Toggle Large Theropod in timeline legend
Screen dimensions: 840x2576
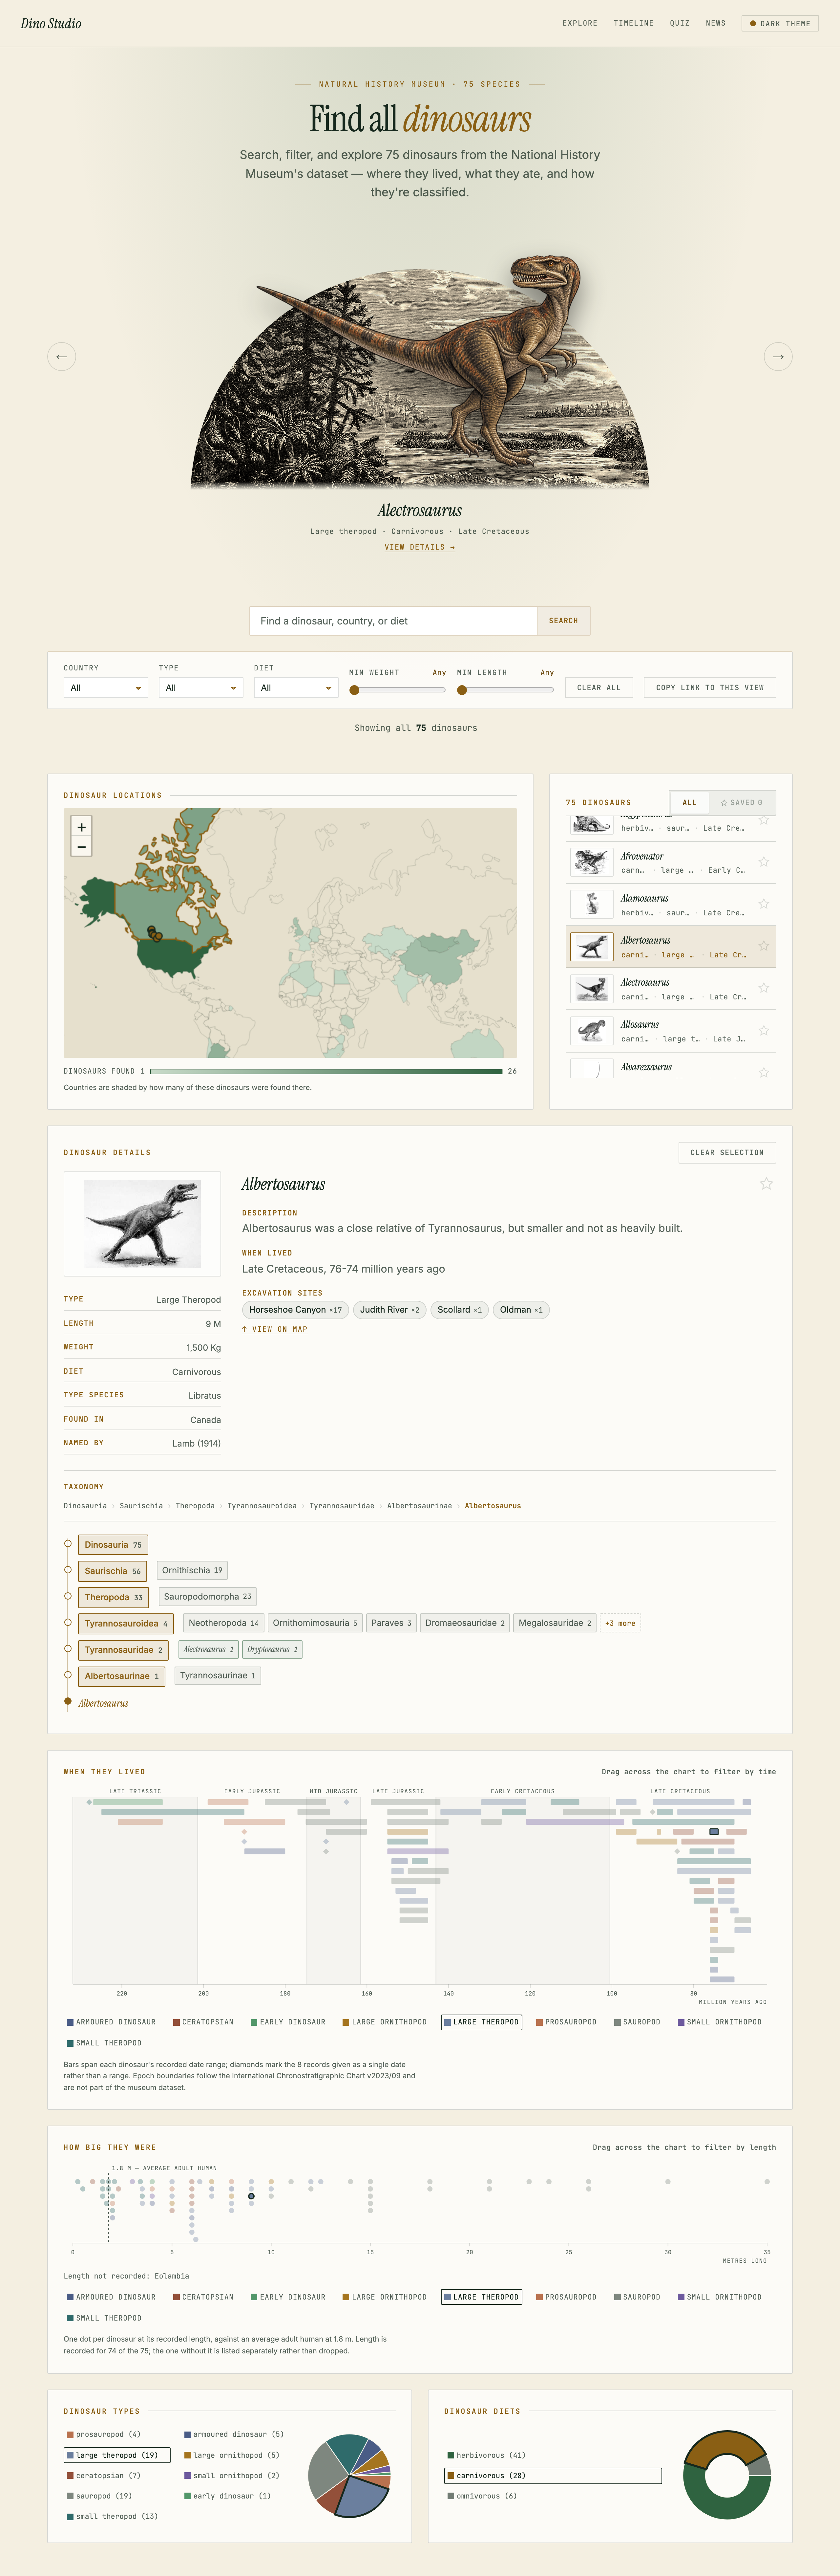pyautogui.click(x=482, y=2022)
